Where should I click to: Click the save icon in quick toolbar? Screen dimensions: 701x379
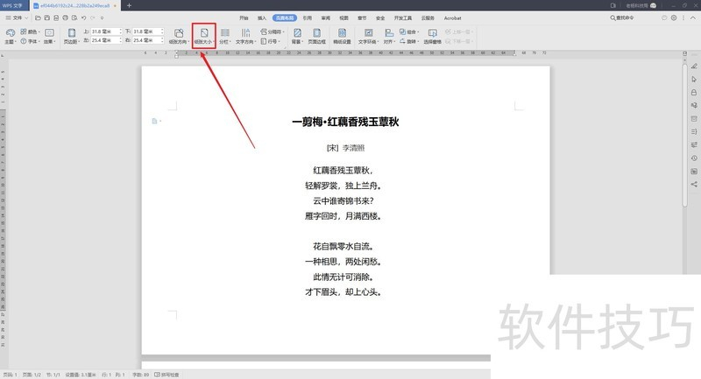47,18
